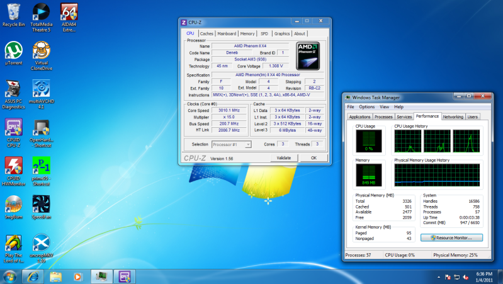Click the Level 3 cache value 6 MBytes
Image resolution: width=503 pixels, height=284 pixels.
287,130
